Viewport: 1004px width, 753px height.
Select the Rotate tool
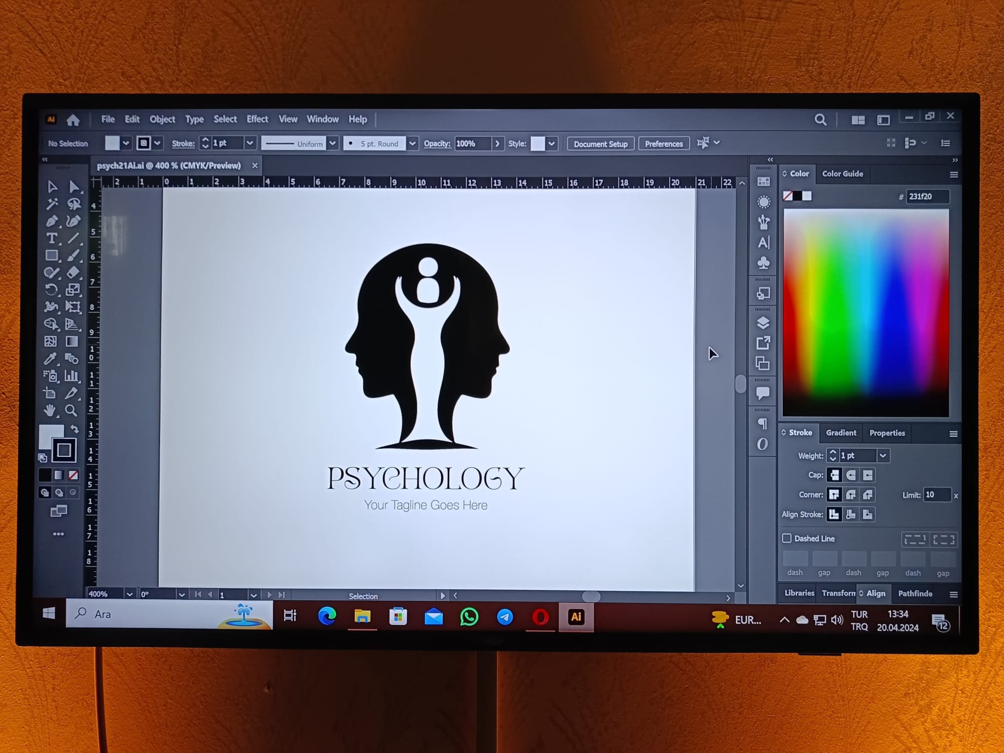[x=52, y=289]
